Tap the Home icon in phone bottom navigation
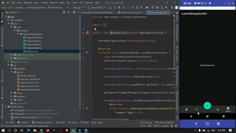The height and width of the screenshot is (133, 236). 186,109
